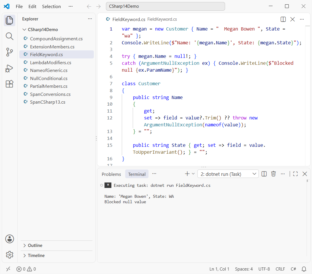
Task: Click the editor vertical scrollbar
Action: [x=308, y=96]
